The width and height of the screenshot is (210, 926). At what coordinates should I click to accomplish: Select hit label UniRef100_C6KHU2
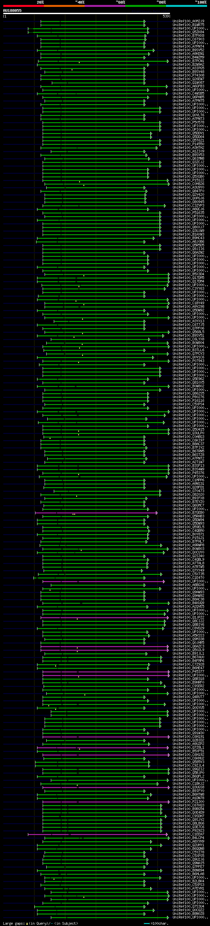(x=188, y=758)
